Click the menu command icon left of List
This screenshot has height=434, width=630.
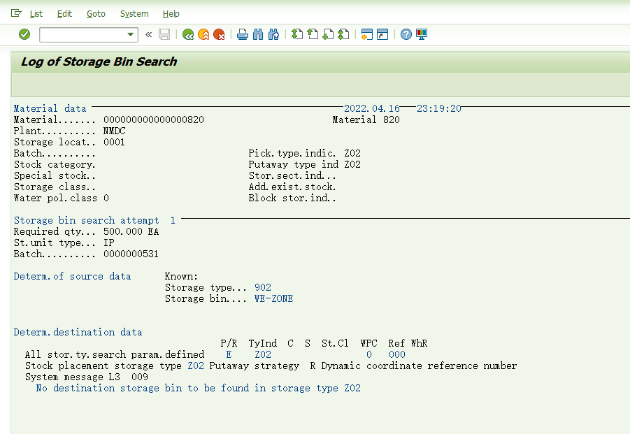point(16,13)
